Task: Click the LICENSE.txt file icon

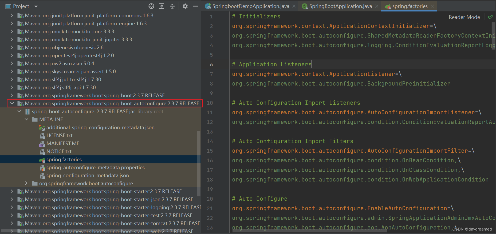Action: [42, 136]
